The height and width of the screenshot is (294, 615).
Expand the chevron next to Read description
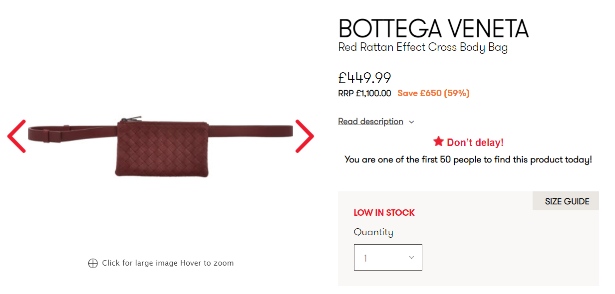[411, 122]
